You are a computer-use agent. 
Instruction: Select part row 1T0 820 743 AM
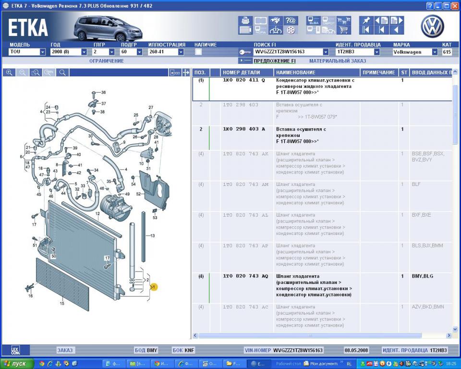[322, 196]
